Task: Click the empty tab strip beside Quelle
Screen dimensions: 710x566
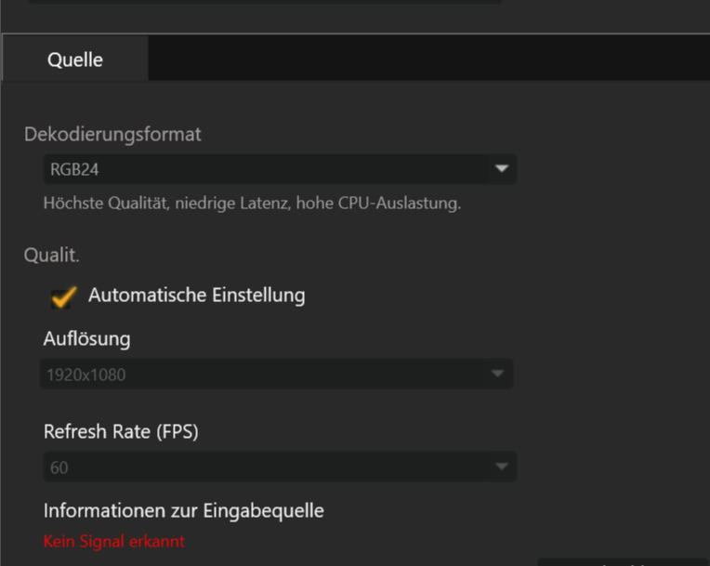Action: click(427, 59)
